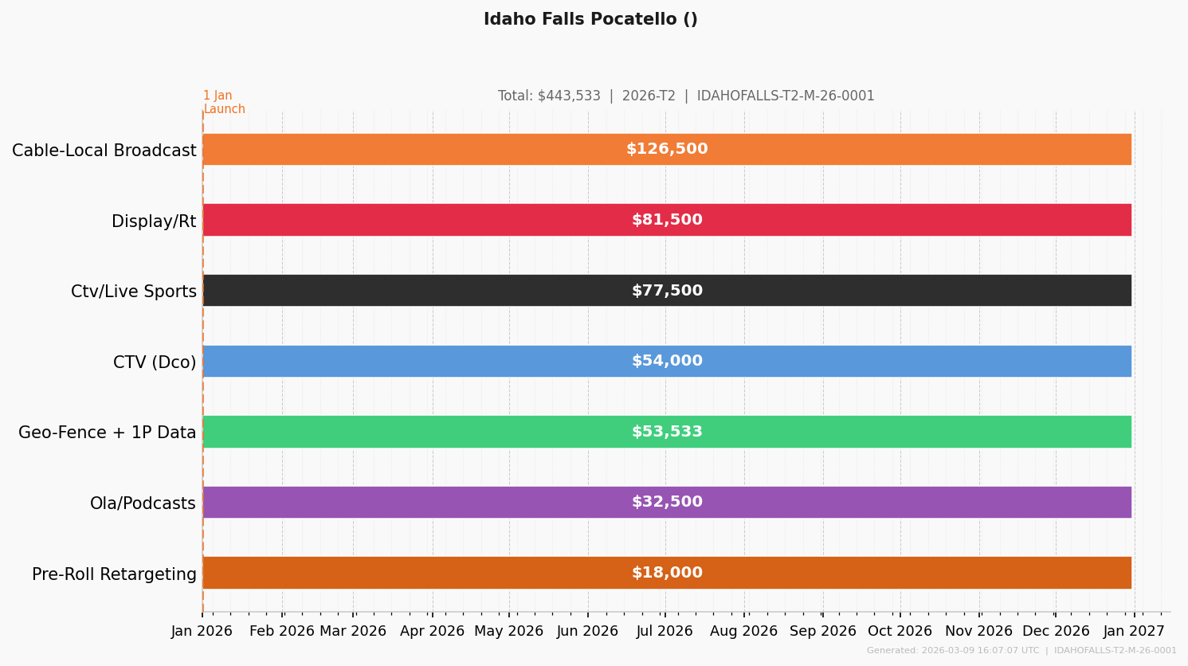Image resolution: width=1188 pixels, height=666 pixels.
Task: Click the dark Ctv/Live Sports bar
Action: (x=667, y=290)
